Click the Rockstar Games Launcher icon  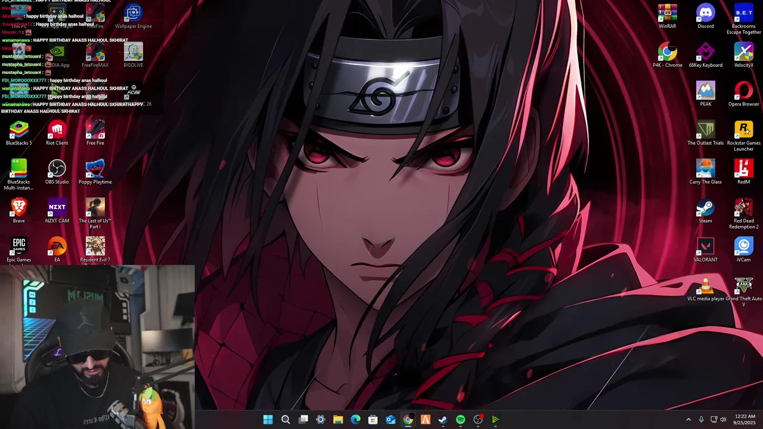tap(743, 136)
